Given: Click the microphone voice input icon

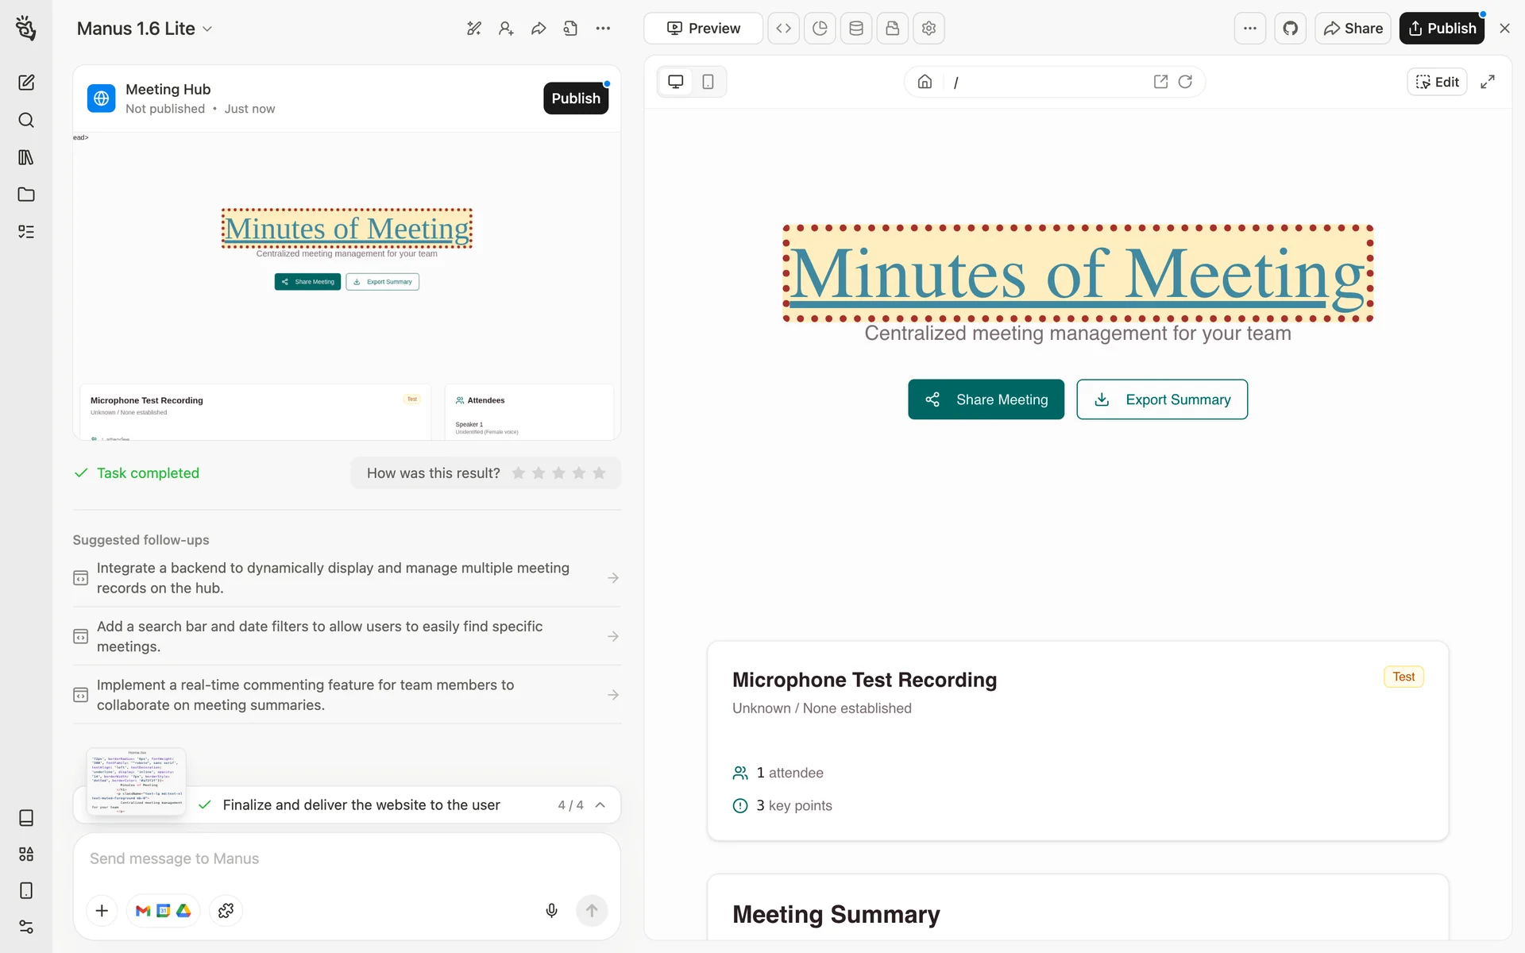Looking at the screenshot, I should tap(551, 910).
